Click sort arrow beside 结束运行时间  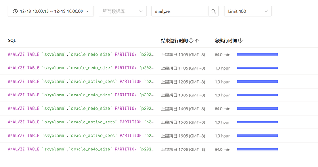point(197,40)
